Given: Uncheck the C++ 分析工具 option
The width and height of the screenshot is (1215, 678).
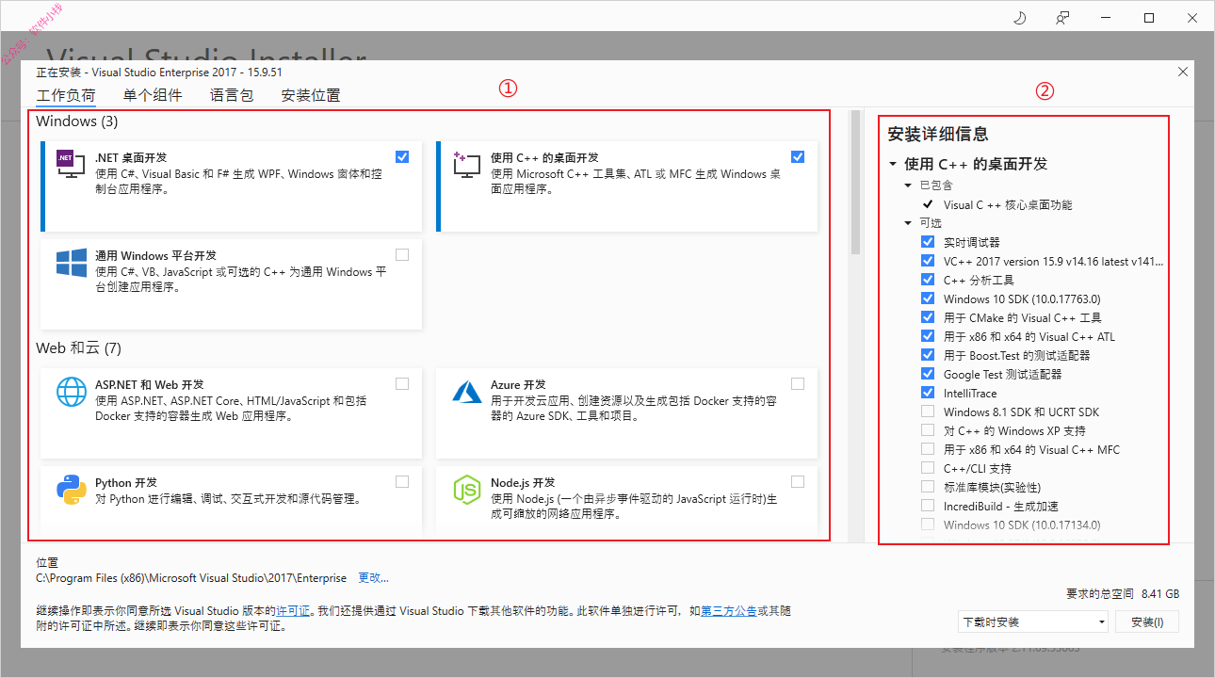Looking at the screenshot, I should point(928,280).
